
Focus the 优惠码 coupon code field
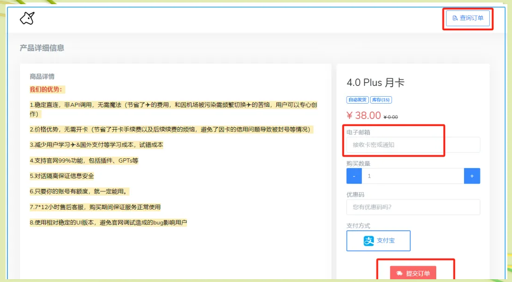pos(413,207)
